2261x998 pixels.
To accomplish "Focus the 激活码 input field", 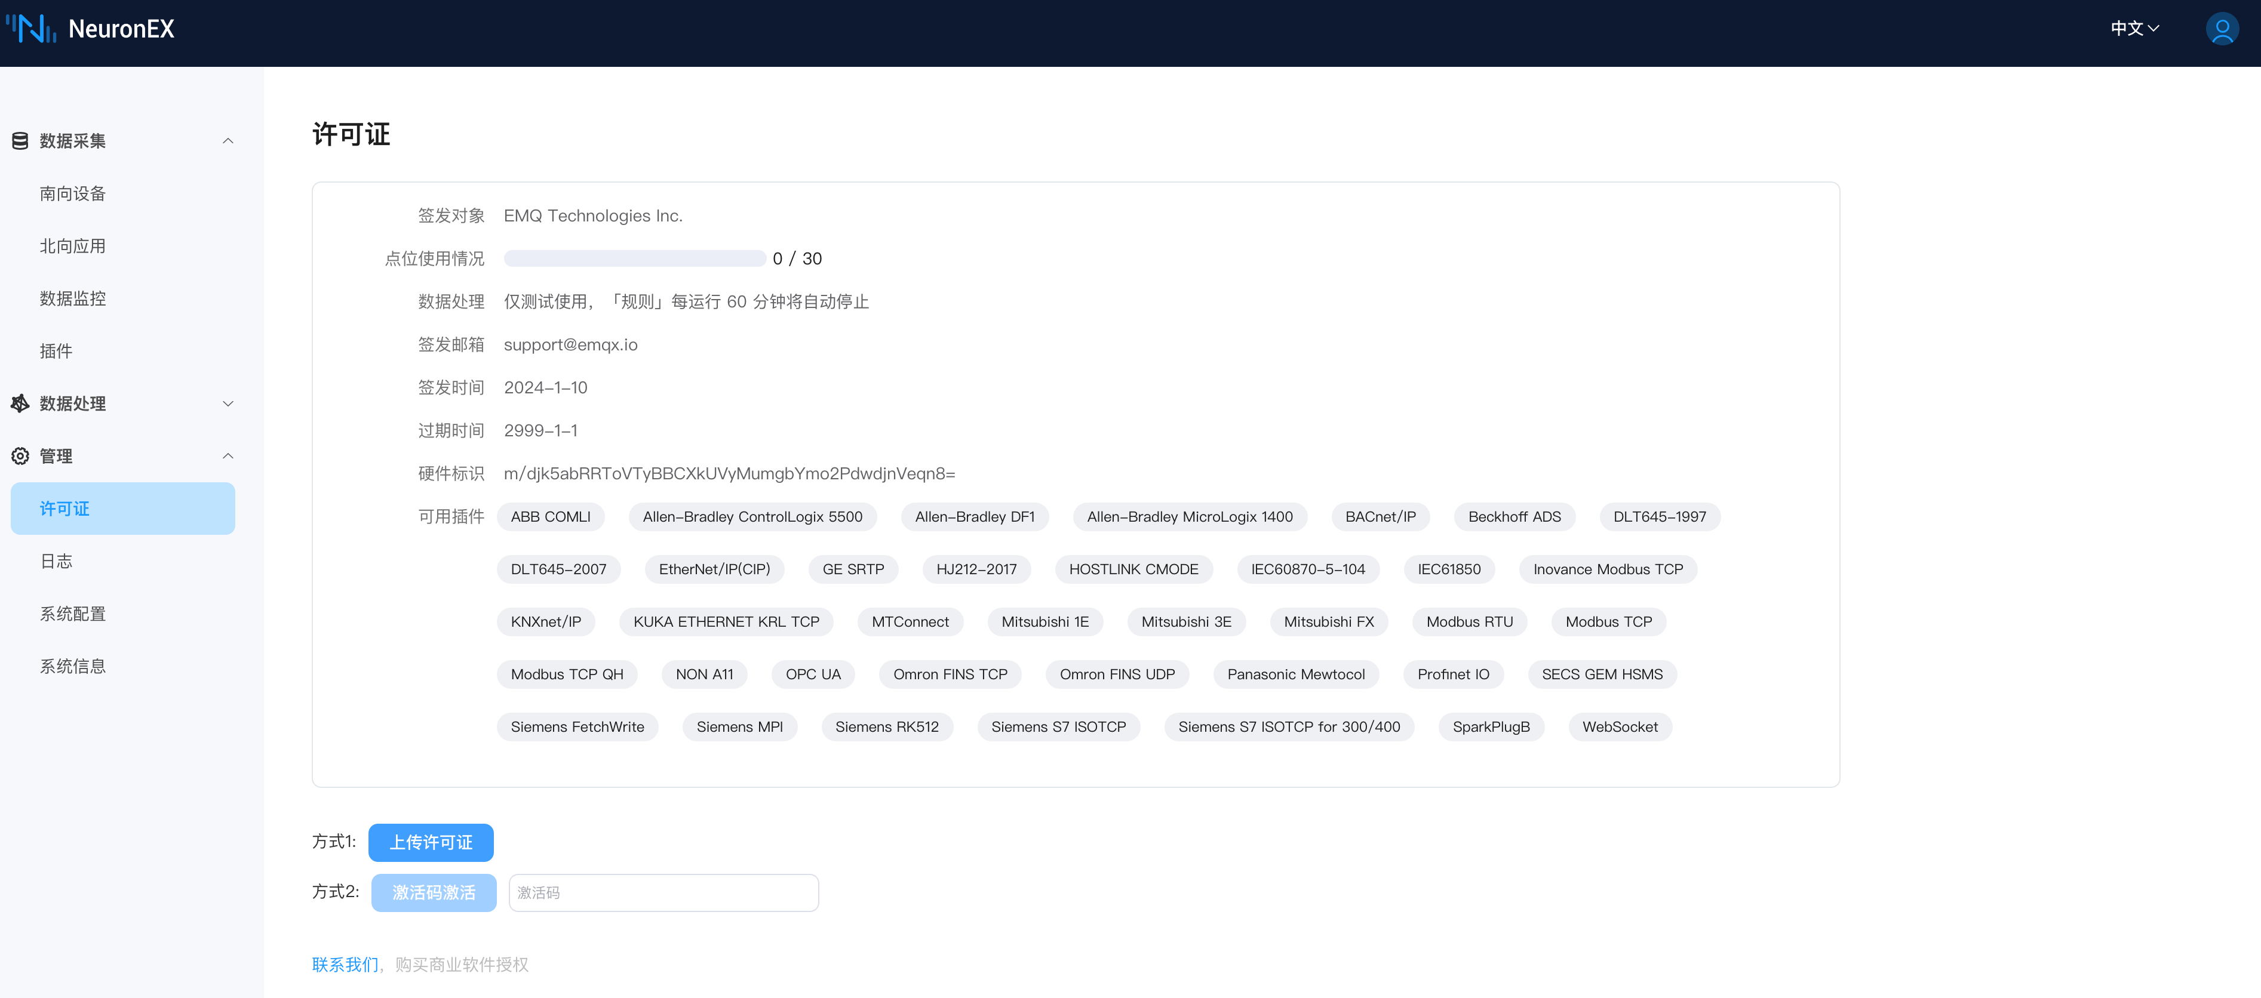I will (663, 893).
